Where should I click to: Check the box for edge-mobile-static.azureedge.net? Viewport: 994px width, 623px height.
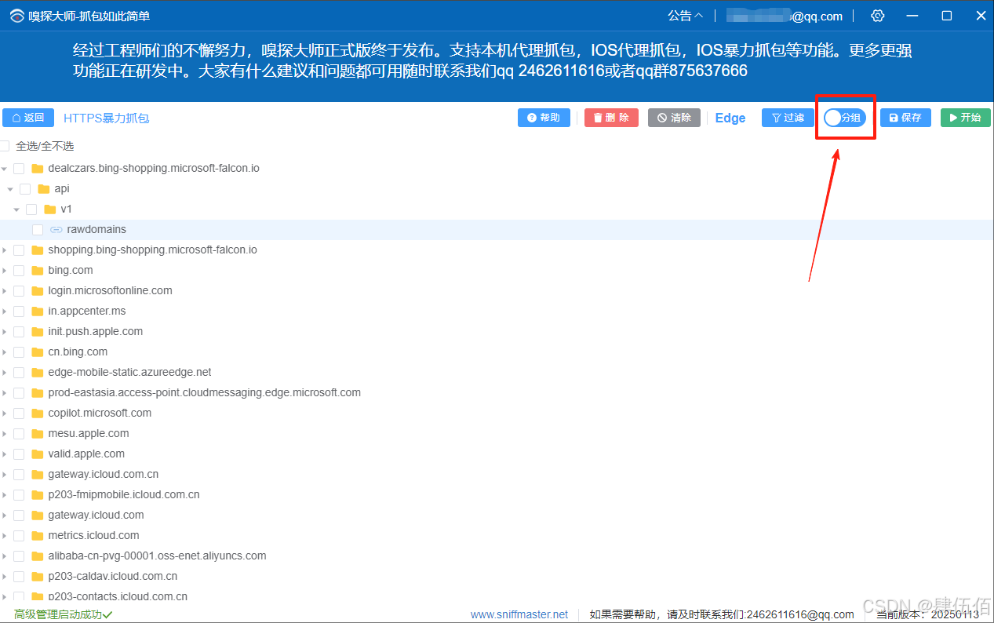click(19, 372)
